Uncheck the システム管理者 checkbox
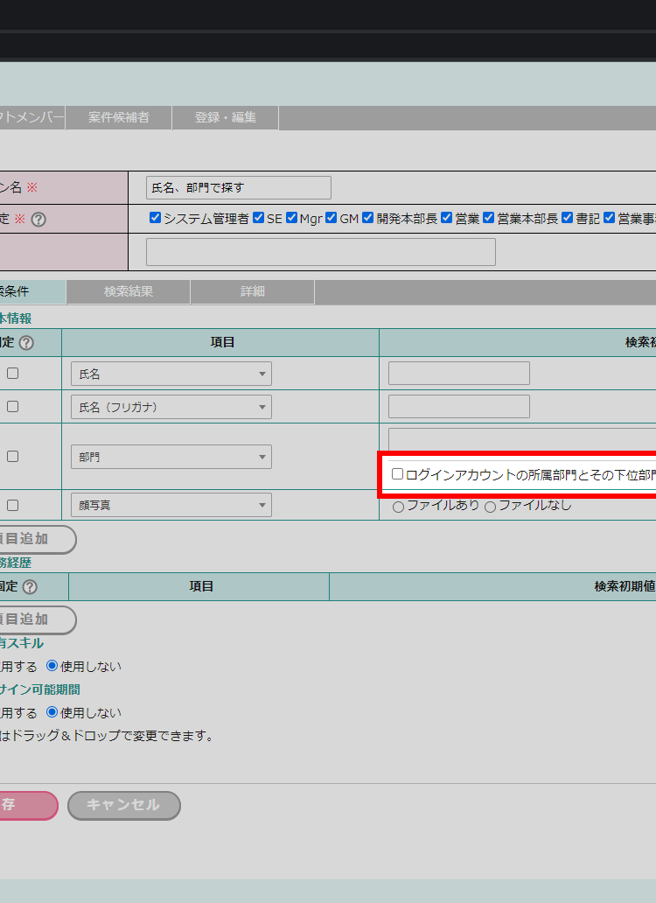 155,218
